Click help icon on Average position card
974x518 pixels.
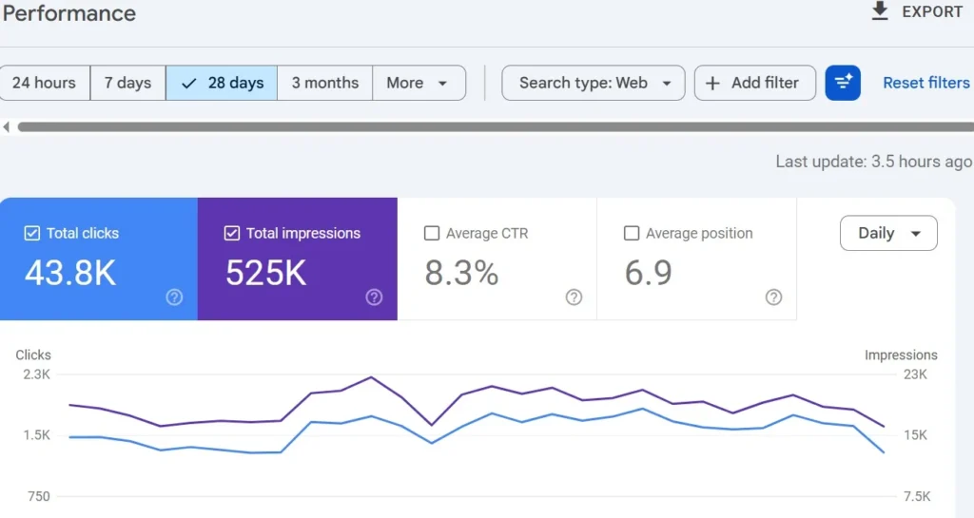(773, 297)
